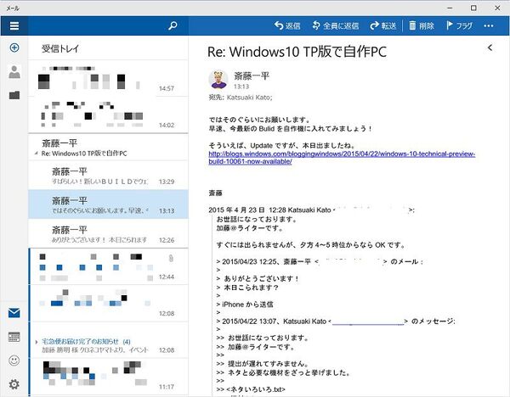Image resolution: width=510 pixels, height=397 pixels.
Task: Reply using 返信 button
Action: [287, 25]
